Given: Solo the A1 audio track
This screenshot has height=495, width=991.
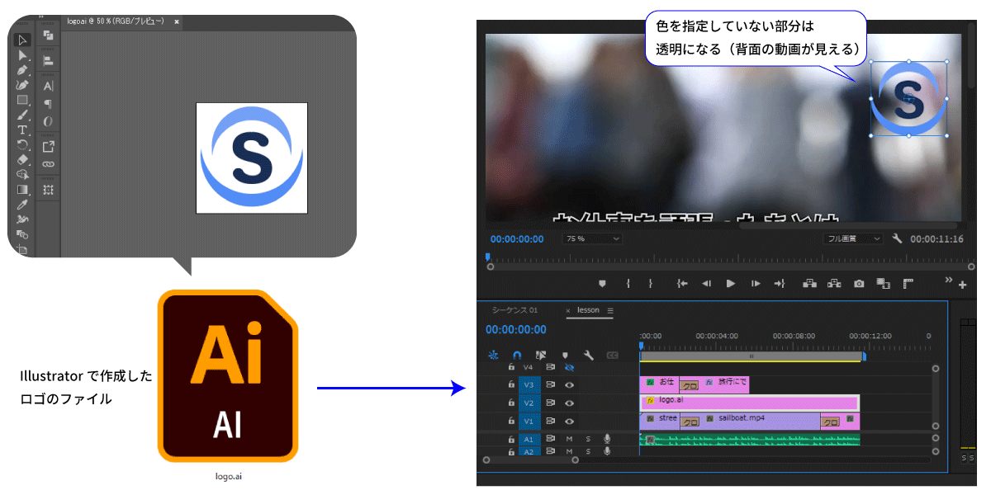Looking at the screenshot, I should click(588, 439).
